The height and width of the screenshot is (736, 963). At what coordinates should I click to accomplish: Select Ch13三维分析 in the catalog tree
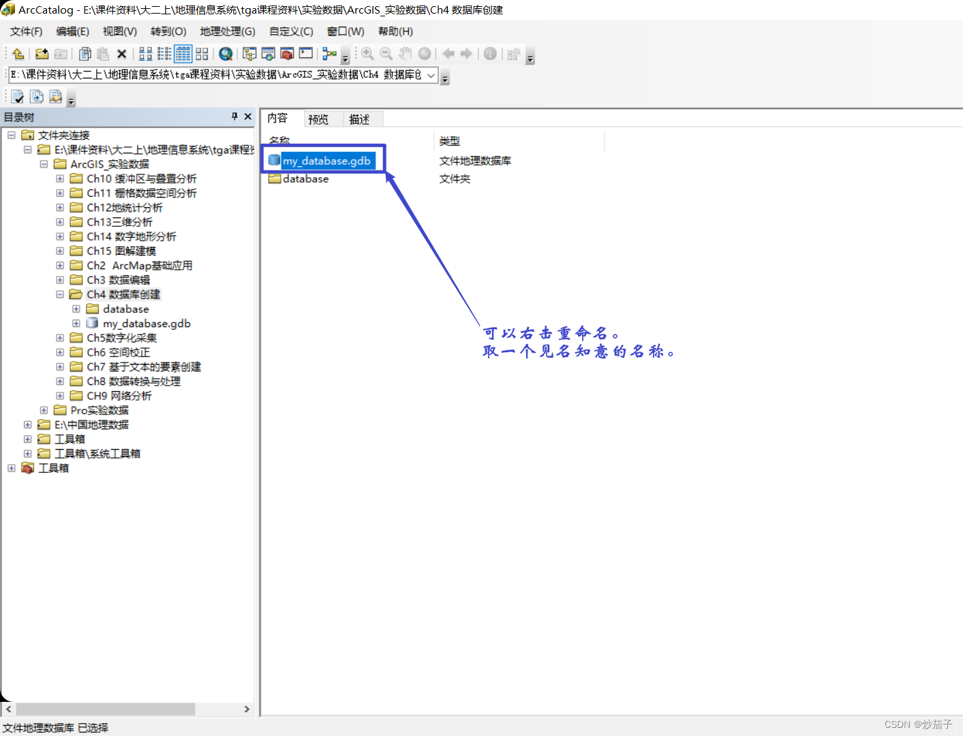119,222
